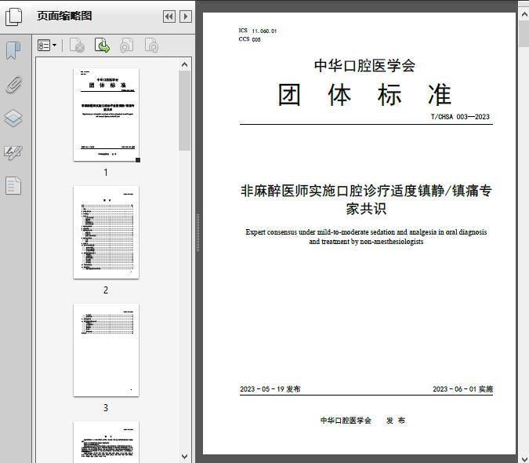Click the '2023-06-01 实施' date text
The height and width of the screenshot is (463, 529).
click(x=463, y=389)
